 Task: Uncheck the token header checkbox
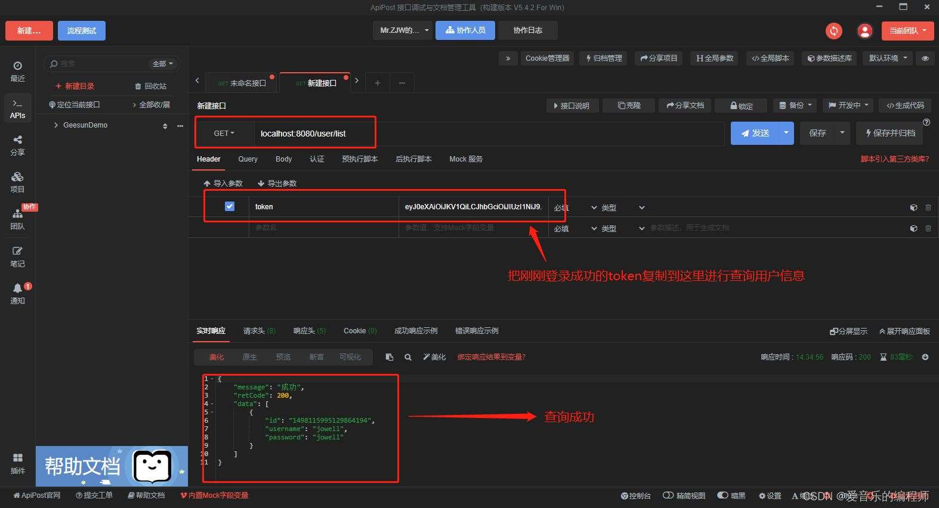[x=230, y=206]
